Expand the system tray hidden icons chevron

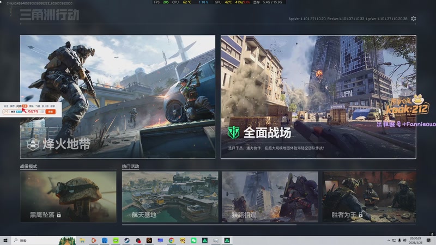click(x=389, y=241)
